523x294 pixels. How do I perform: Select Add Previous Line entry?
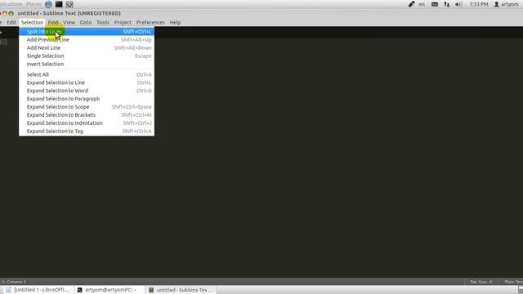click(87, 40)
